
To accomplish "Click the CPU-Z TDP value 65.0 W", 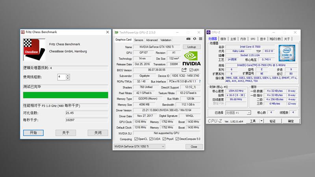I will point(269,51).
